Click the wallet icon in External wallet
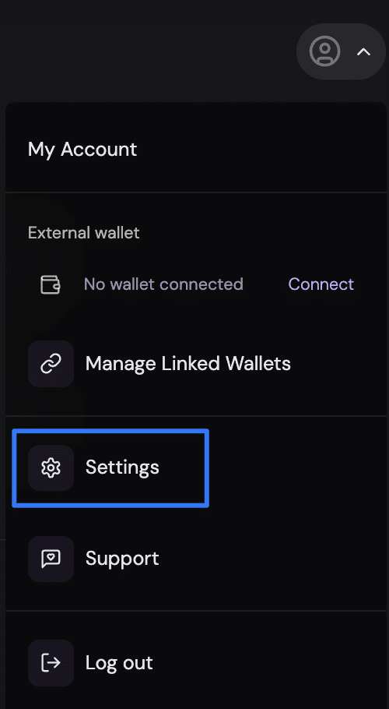This screenshot has width=389, height=709. click(x=51, y=284)
